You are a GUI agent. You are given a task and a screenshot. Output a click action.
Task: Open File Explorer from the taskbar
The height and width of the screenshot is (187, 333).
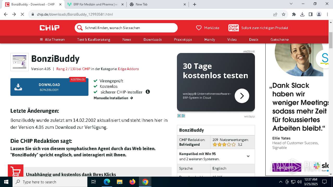[120, 182]
